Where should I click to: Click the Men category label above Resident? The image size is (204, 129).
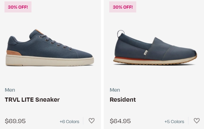[x=115, y=90]
